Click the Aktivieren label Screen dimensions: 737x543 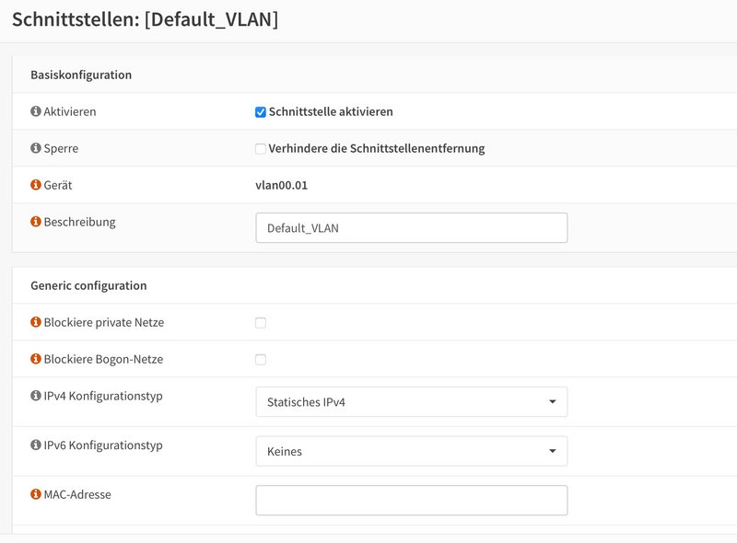(x=70, y=111)
